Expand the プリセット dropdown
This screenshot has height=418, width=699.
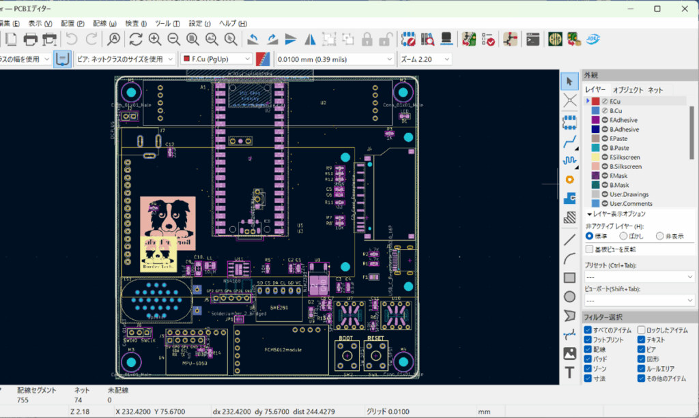640,278
